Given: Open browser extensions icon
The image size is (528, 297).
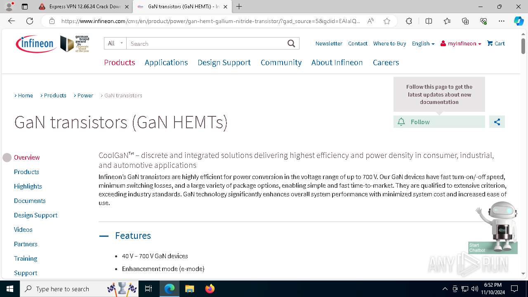Looking at the screenshot, I should point(409,21).
